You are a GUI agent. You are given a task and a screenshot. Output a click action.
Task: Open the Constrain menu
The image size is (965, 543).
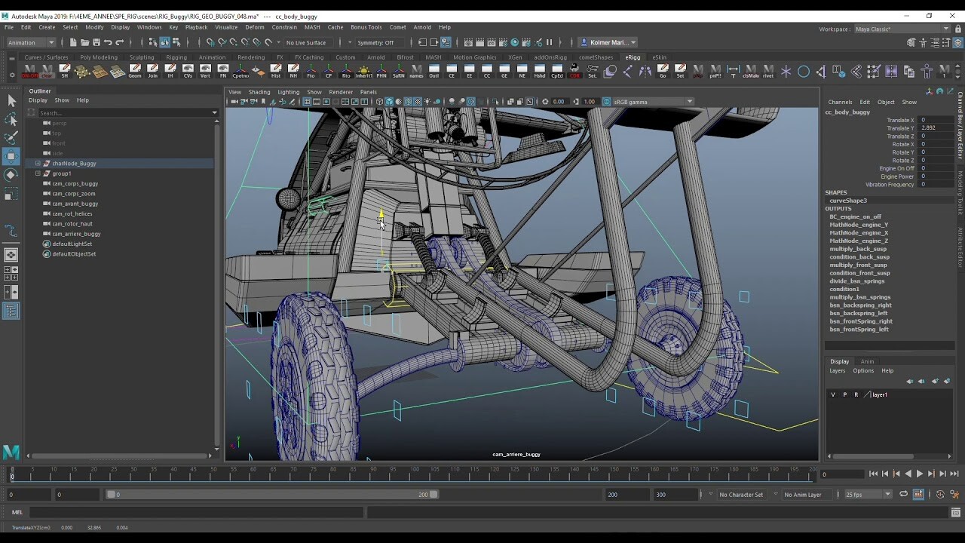(284, 26)
